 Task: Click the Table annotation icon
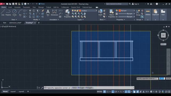click(x=60, y=17)
